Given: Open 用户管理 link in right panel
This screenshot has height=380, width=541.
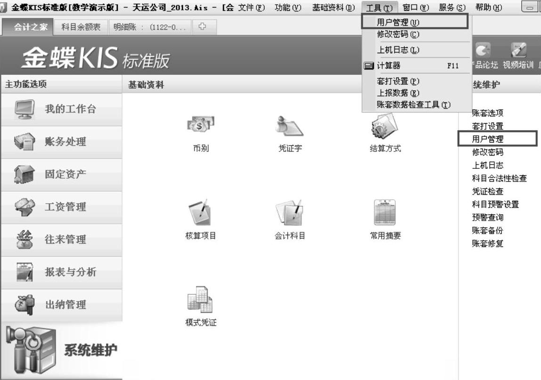Looking at the screenshot, I should coord(488,139).
